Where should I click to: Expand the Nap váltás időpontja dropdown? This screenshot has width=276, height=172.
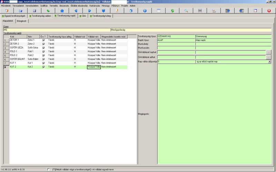269,62
